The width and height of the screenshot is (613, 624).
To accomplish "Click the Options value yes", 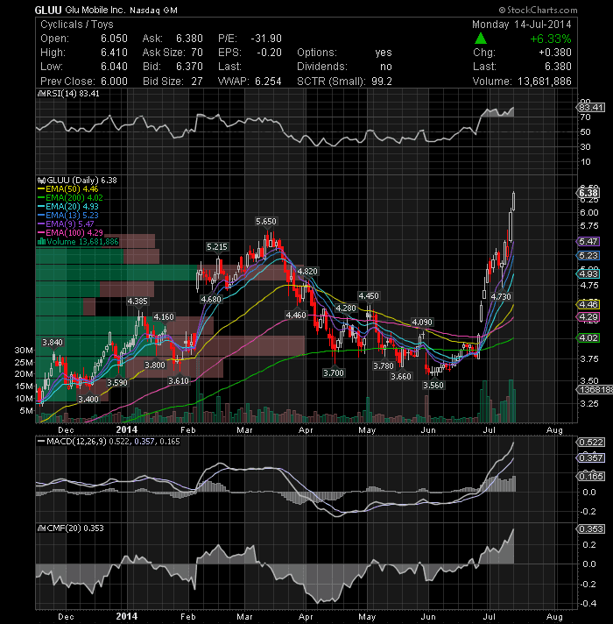I will coord(384,53).
